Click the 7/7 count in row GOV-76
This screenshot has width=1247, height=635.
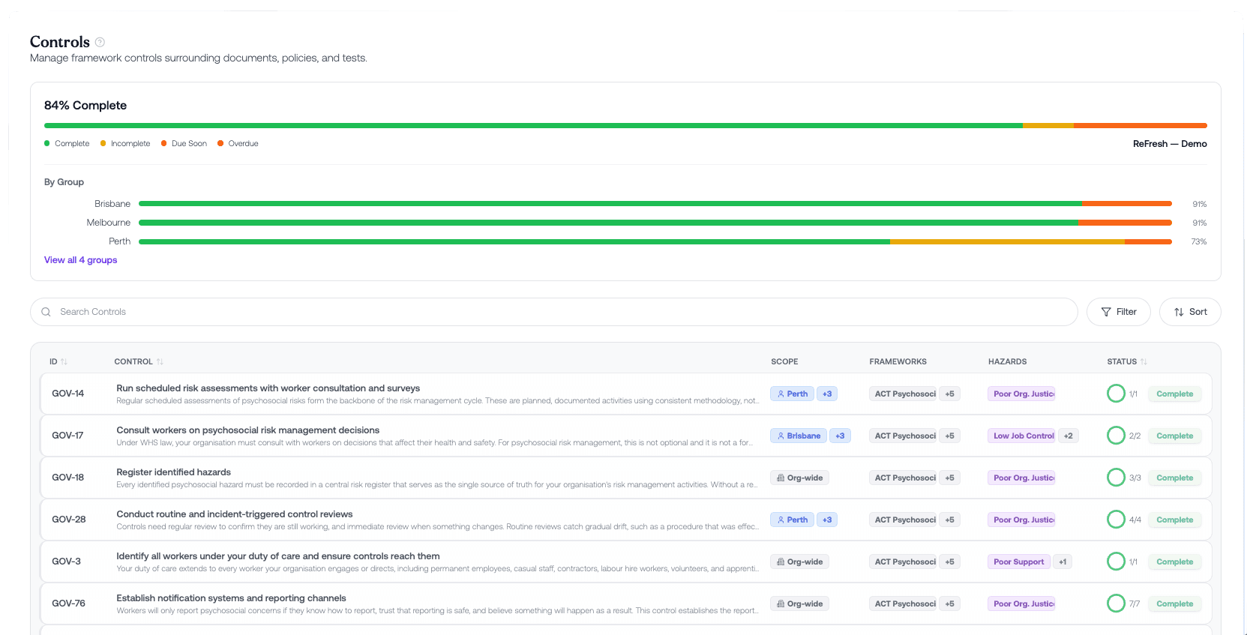point(1135,604)
